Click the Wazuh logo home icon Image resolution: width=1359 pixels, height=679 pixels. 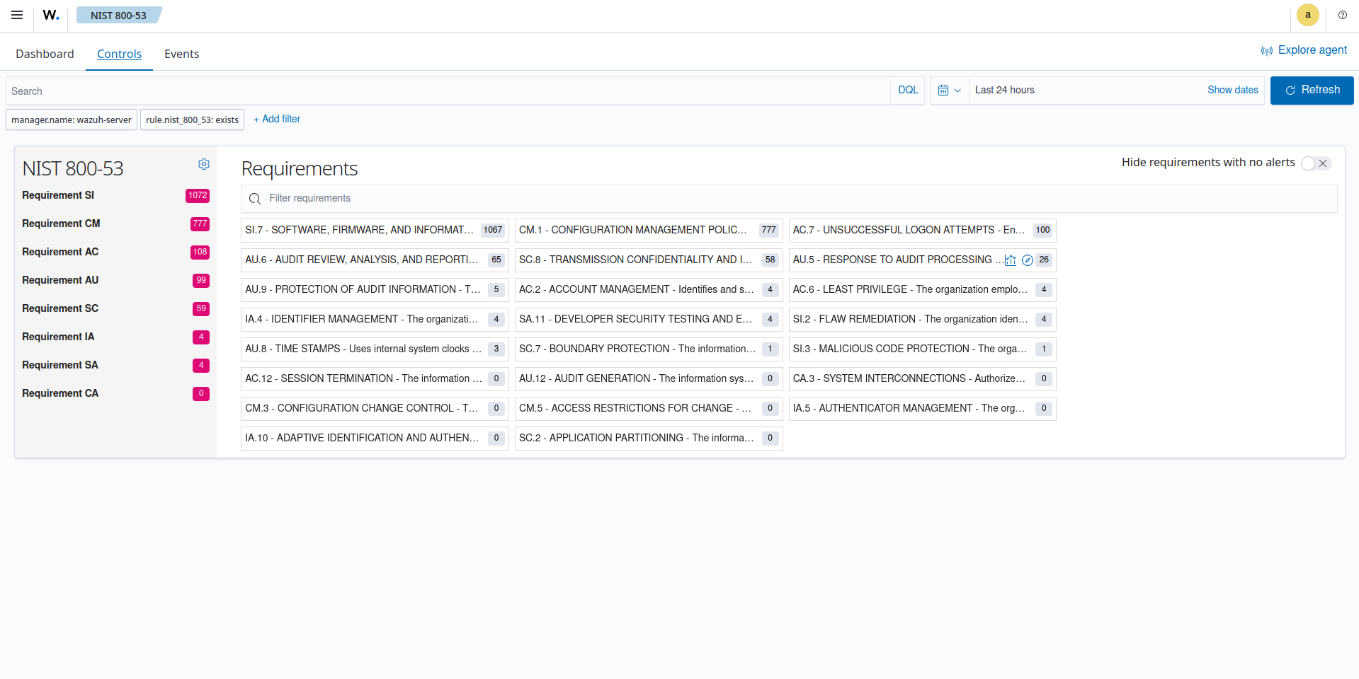click(50, 15)
